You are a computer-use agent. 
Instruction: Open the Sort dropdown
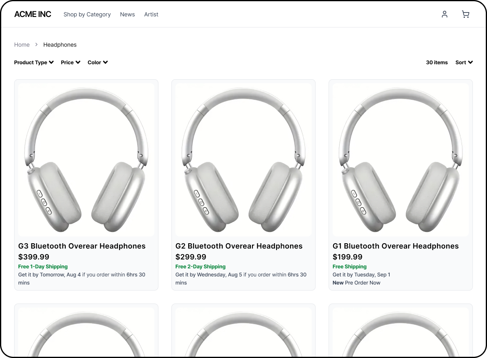coord(464,62)
